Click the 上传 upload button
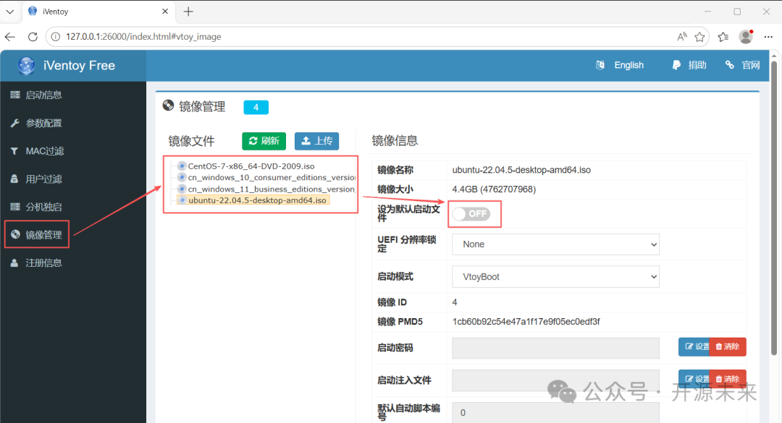Image resolution: width=782 pixels, height=423 pixels. tap(316, 141)
